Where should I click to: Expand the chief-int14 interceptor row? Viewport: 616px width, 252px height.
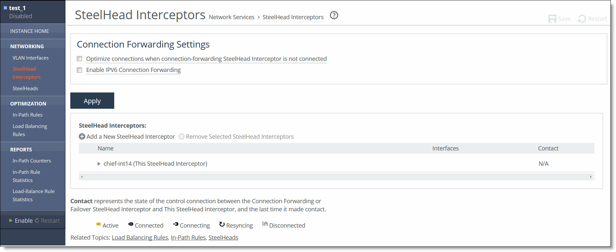99,164
